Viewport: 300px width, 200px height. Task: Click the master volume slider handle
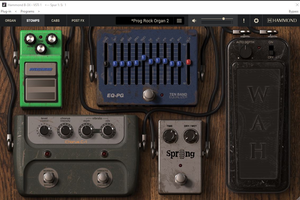pyautogui.click(x=224, y=19)
